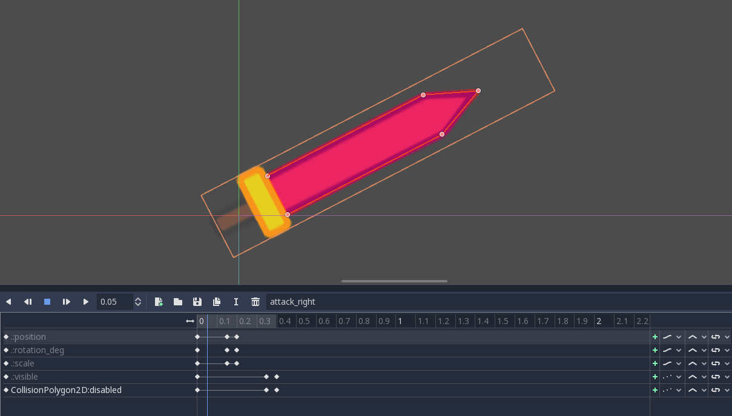Viewport: 732px width, 416px height.
Task: Add a key to the .:scale track
Action: [x=655, y=363]
